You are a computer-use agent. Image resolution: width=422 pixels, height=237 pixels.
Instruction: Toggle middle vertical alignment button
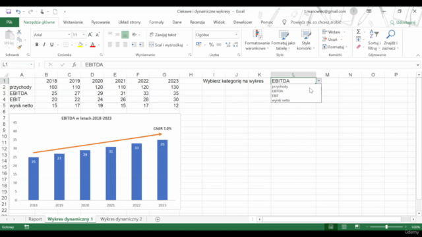pos(117,35)
